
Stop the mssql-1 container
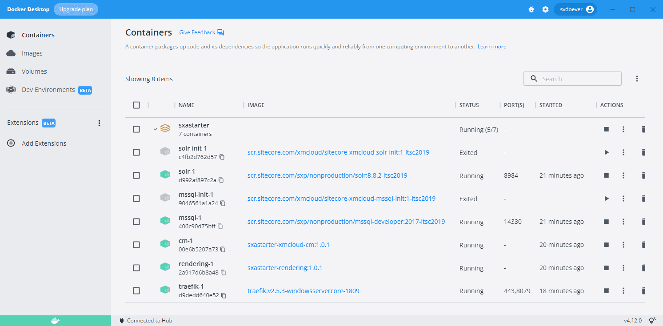point(606,222)
